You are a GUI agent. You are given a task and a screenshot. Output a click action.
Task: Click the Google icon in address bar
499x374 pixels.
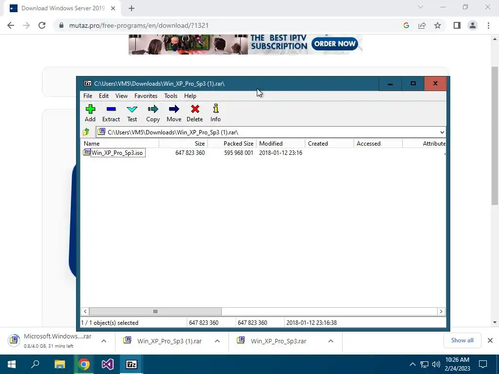406,25
